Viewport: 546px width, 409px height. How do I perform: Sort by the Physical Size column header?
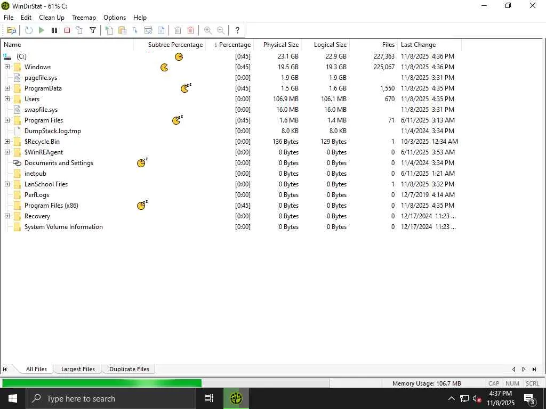point(278,45)
